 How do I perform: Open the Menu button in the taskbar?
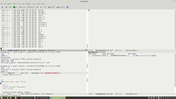pyautogui.click(x=3, y=98)
